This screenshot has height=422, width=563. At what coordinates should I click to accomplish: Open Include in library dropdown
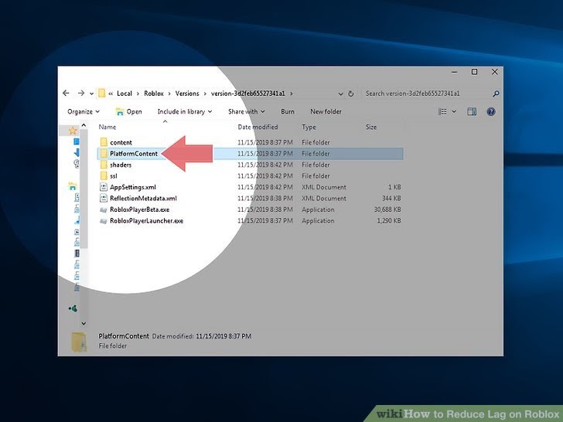(x=185, y=111)
